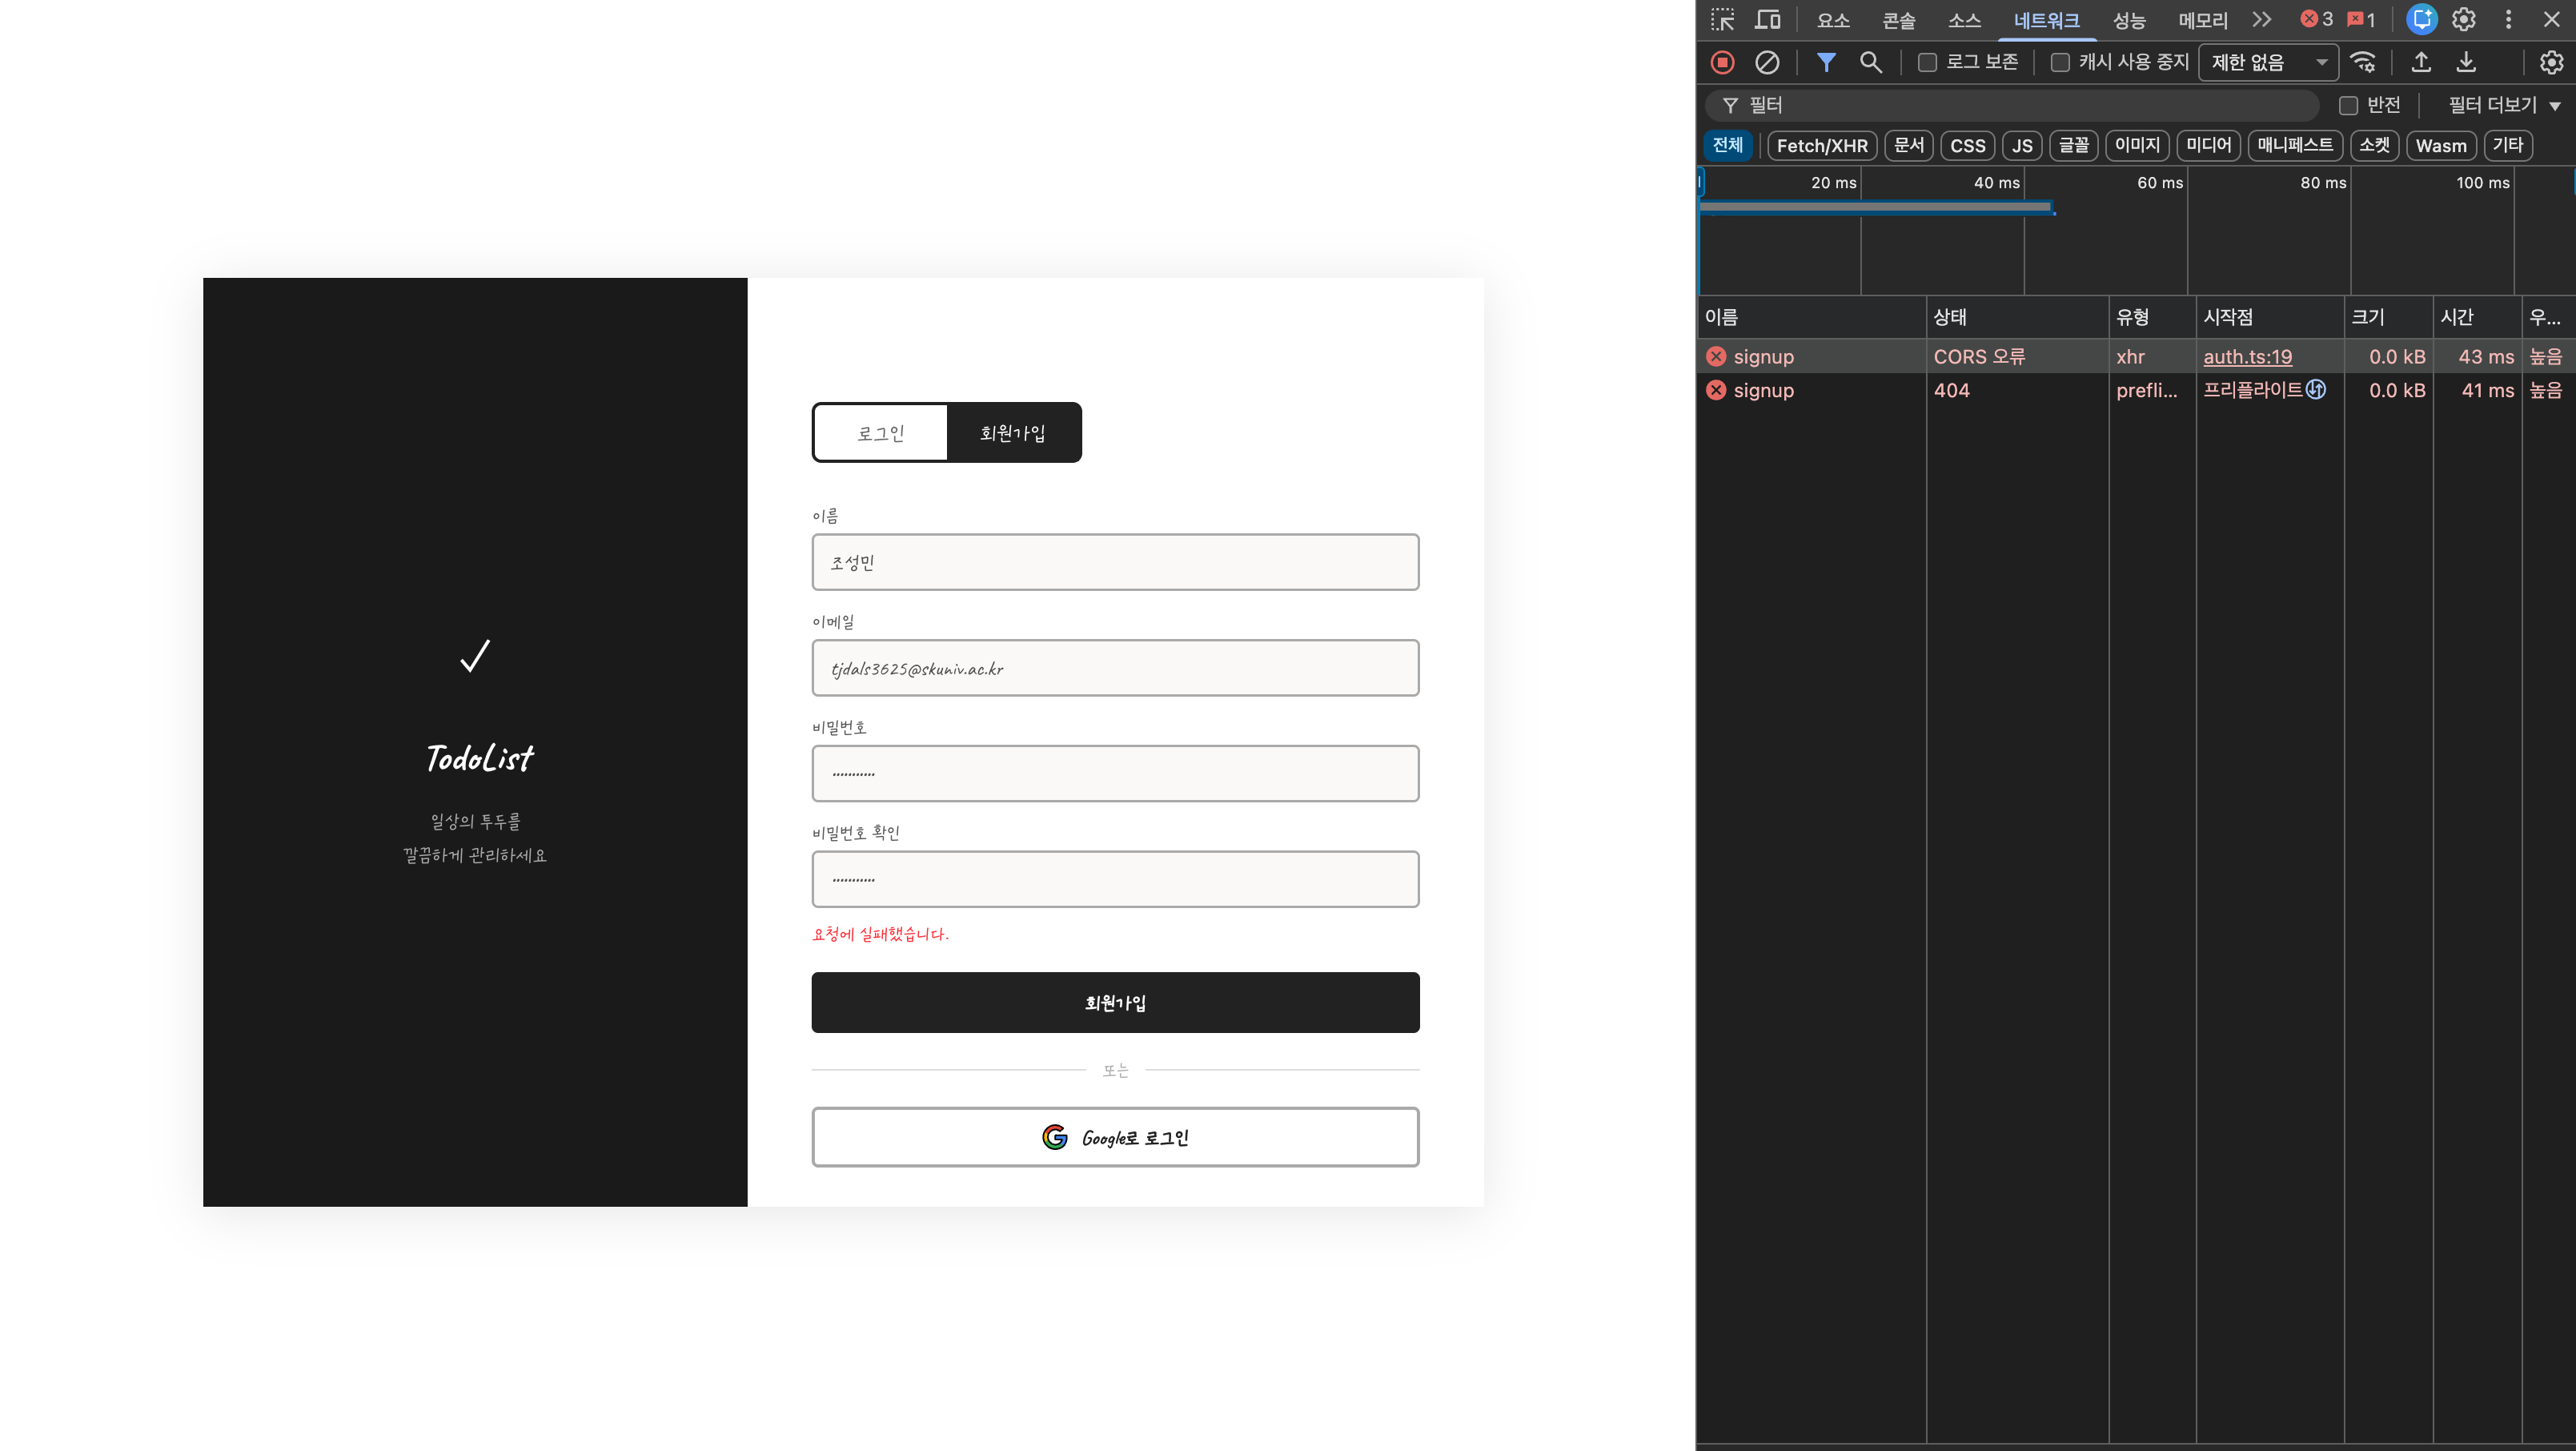Click error icon of 404 signup row

[1716, 390]
